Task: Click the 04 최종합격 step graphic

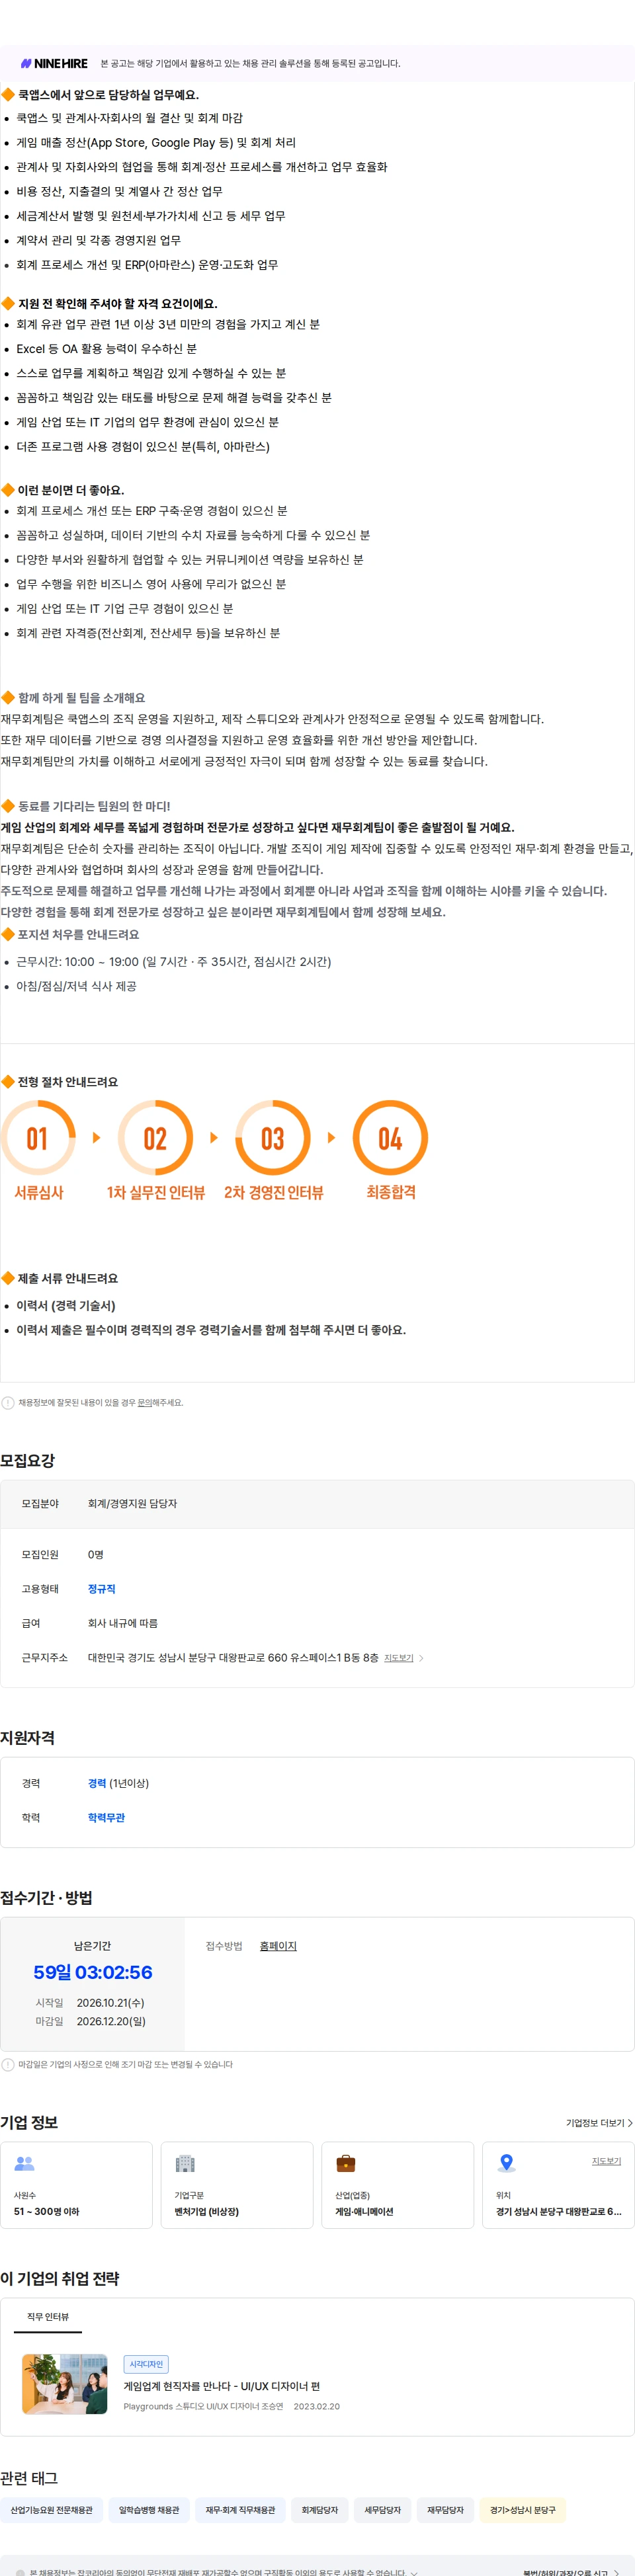Action: coord(390,1150)
